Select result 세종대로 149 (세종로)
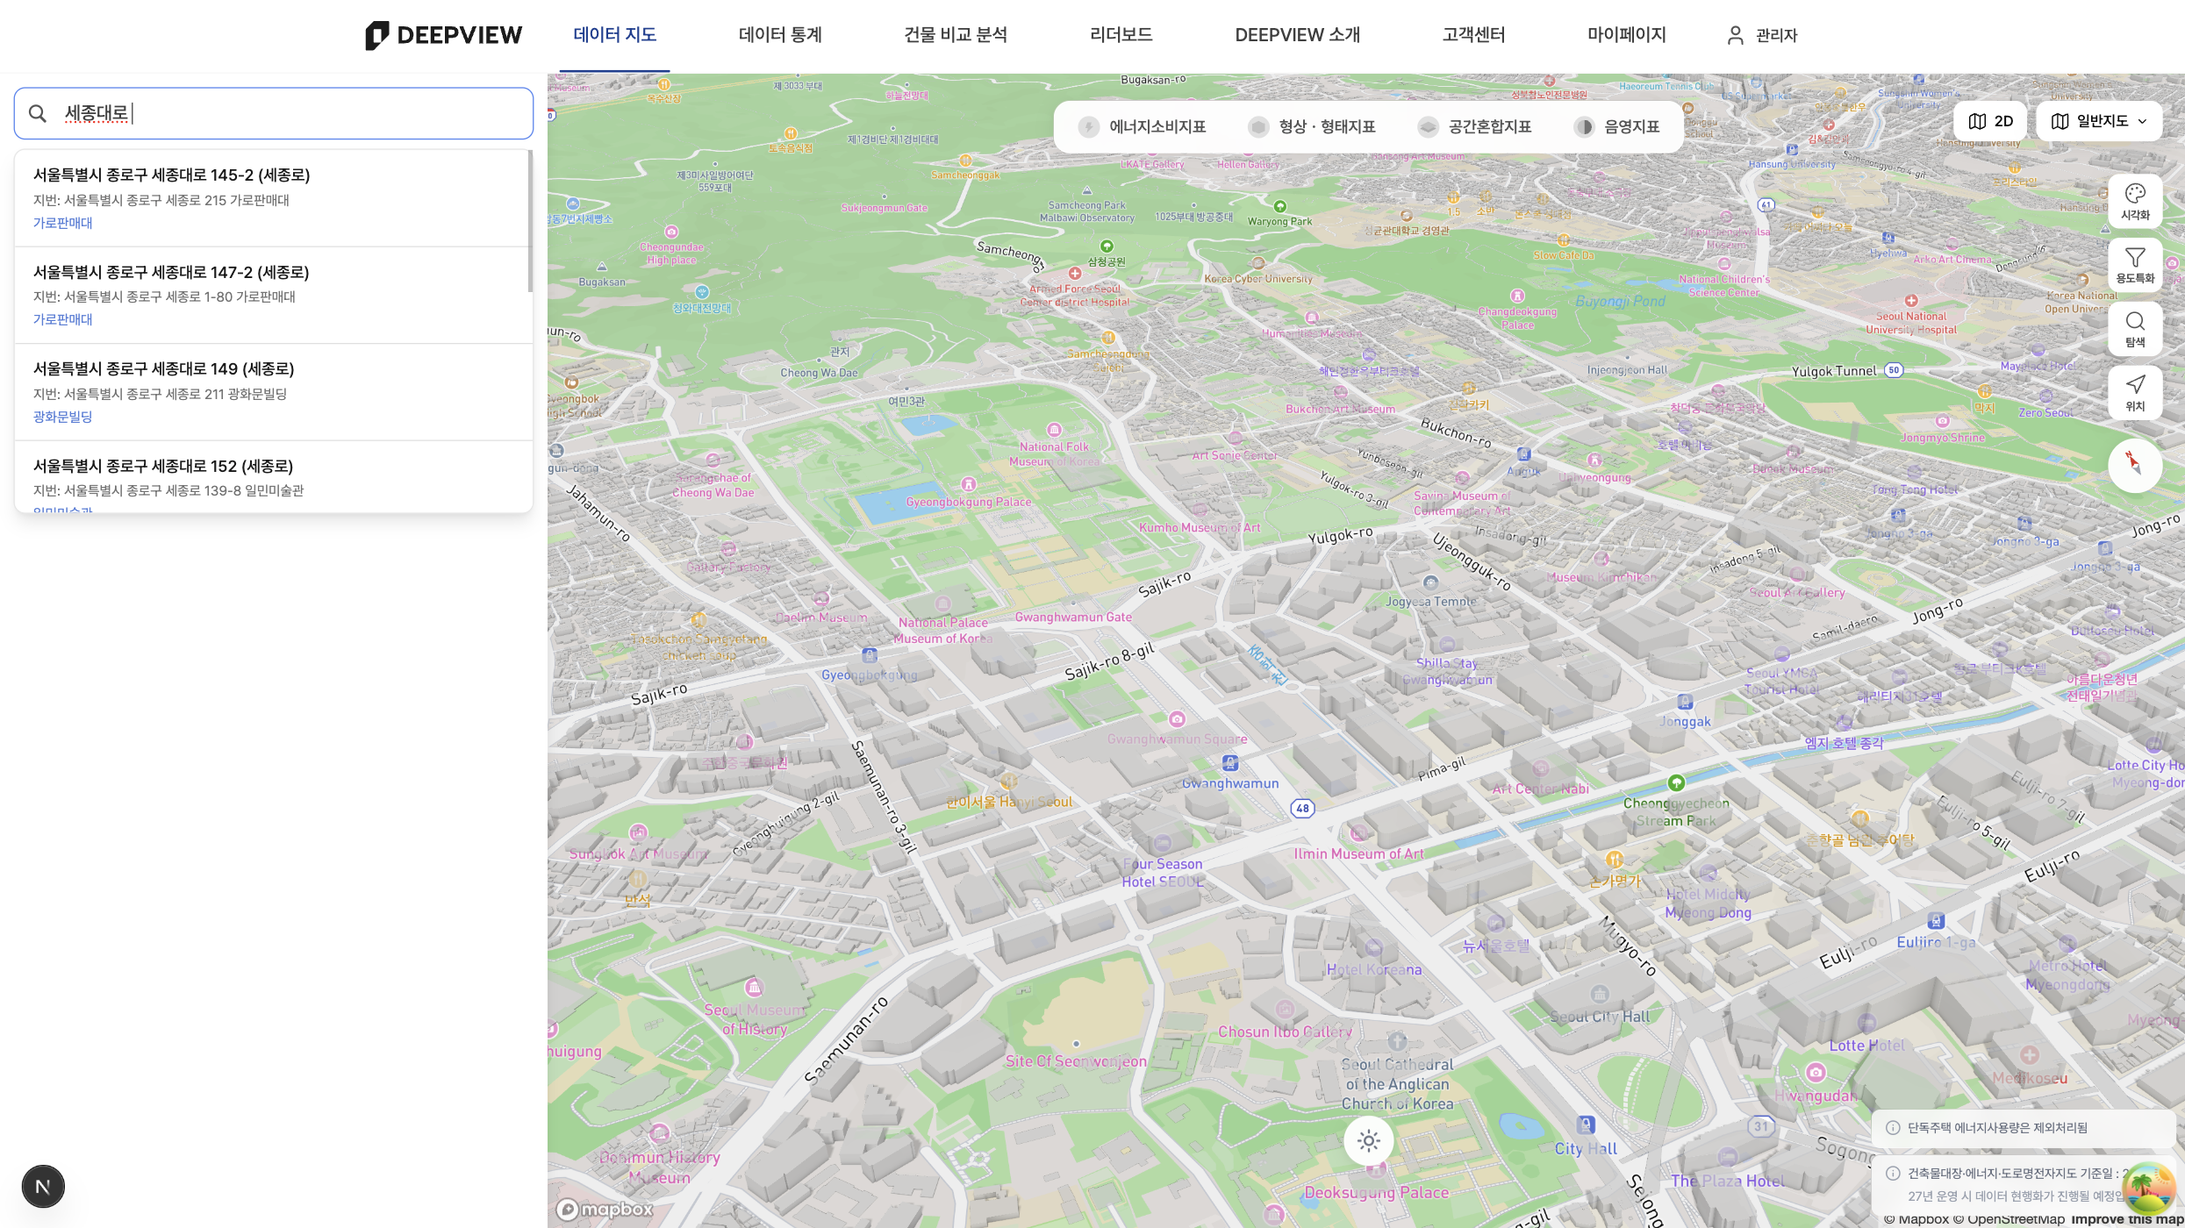 coord(272,392)
